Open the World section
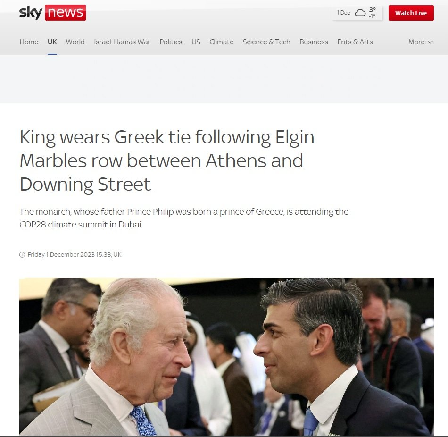This screenshot has height=437, width=448. 75,42
